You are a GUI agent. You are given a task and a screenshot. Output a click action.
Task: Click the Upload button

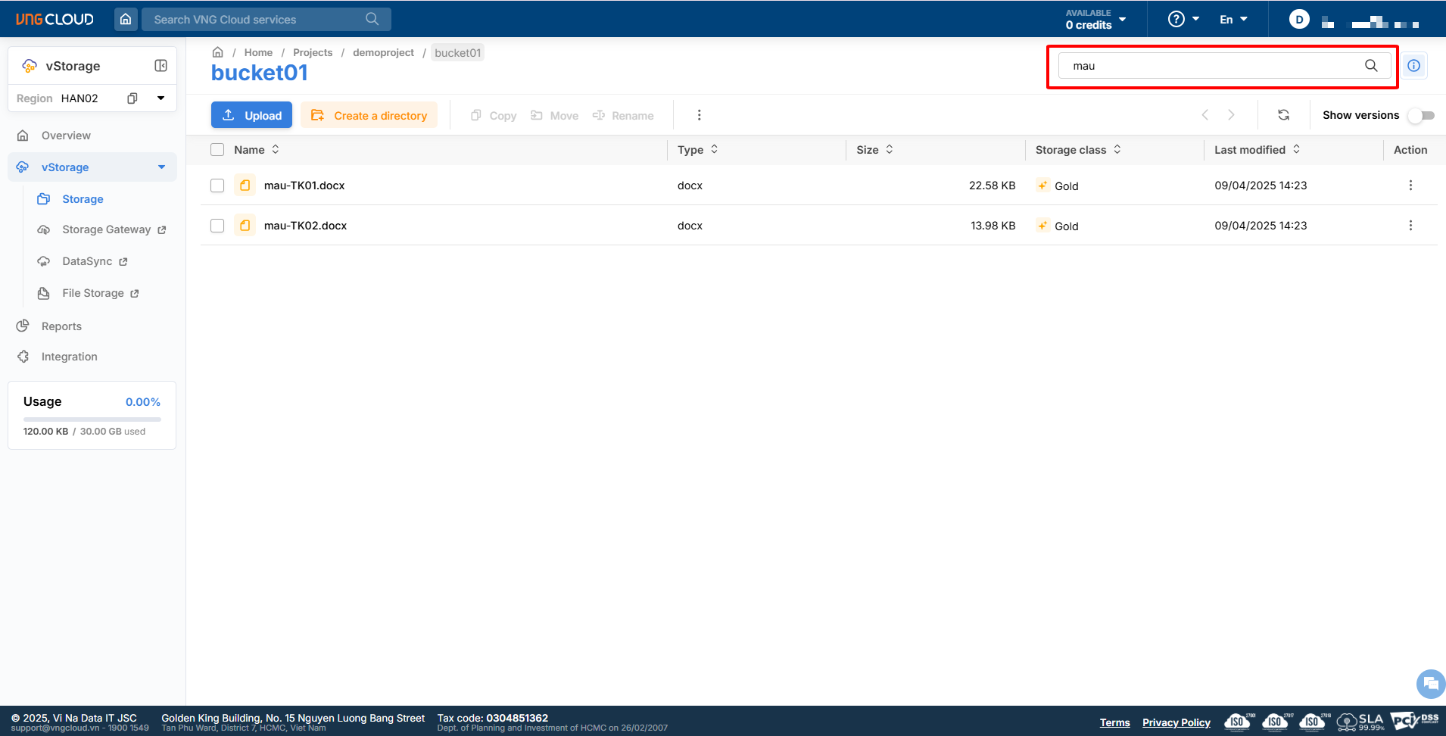tap(251, 115)
